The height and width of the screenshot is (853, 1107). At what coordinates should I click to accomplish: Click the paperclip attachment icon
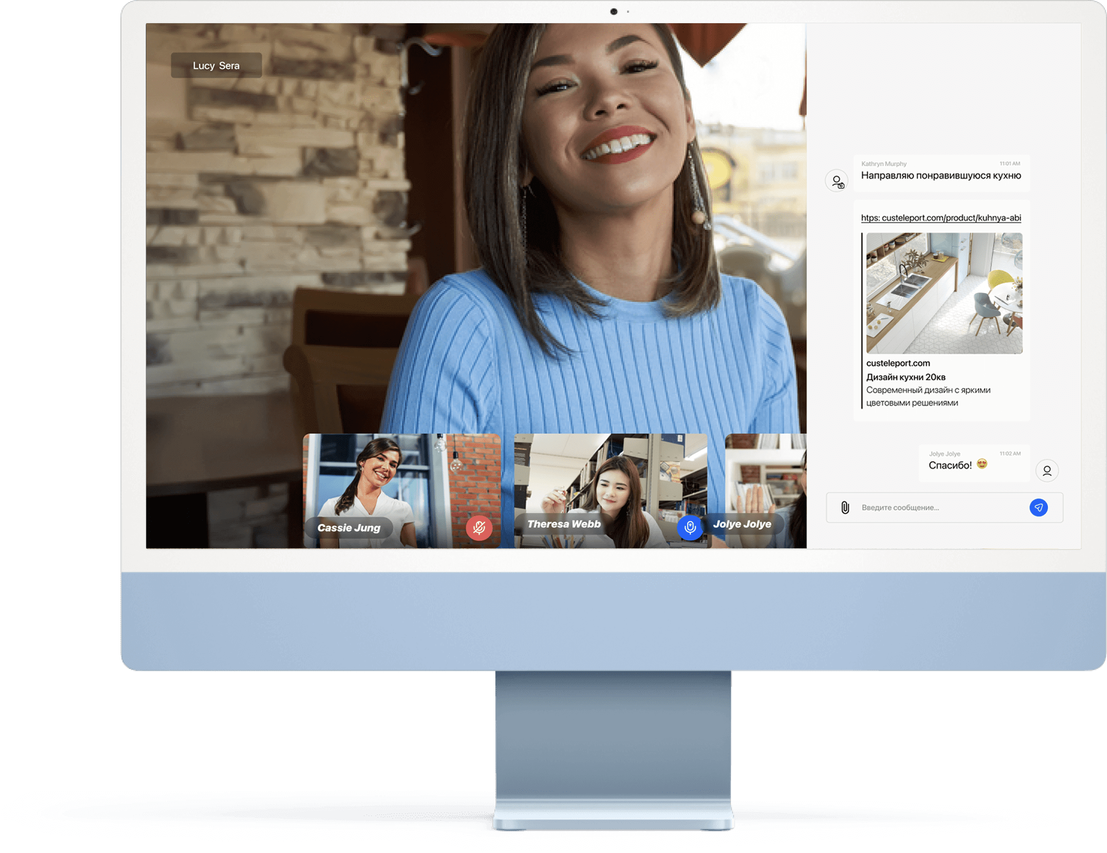(x=845, y=508)
